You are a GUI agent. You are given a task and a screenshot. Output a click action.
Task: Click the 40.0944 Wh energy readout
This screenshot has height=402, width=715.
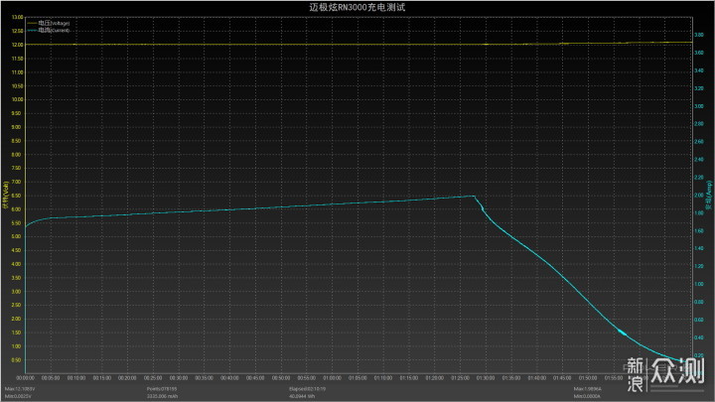coord(302,396)
